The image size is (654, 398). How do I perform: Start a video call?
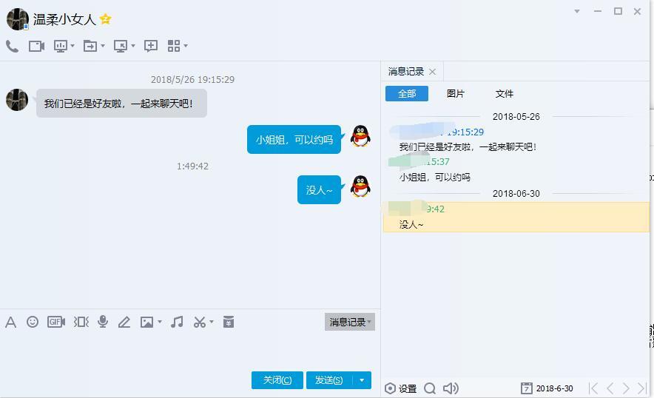(36, 46)
